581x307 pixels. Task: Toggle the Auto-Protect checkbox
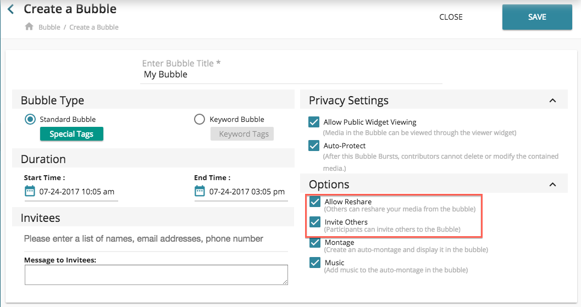point(314,146)
